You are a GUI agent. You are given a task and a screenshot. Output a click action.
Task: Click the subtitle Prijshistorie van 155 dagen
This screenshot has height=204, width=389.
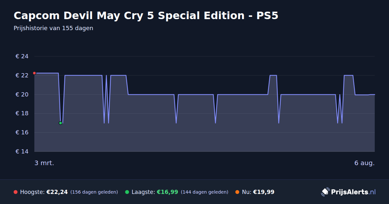coord(53,28)
